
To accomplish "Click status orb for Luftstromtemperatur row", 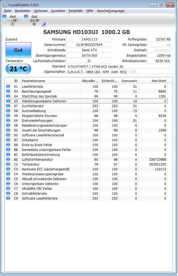I will (x=8, y=159).
